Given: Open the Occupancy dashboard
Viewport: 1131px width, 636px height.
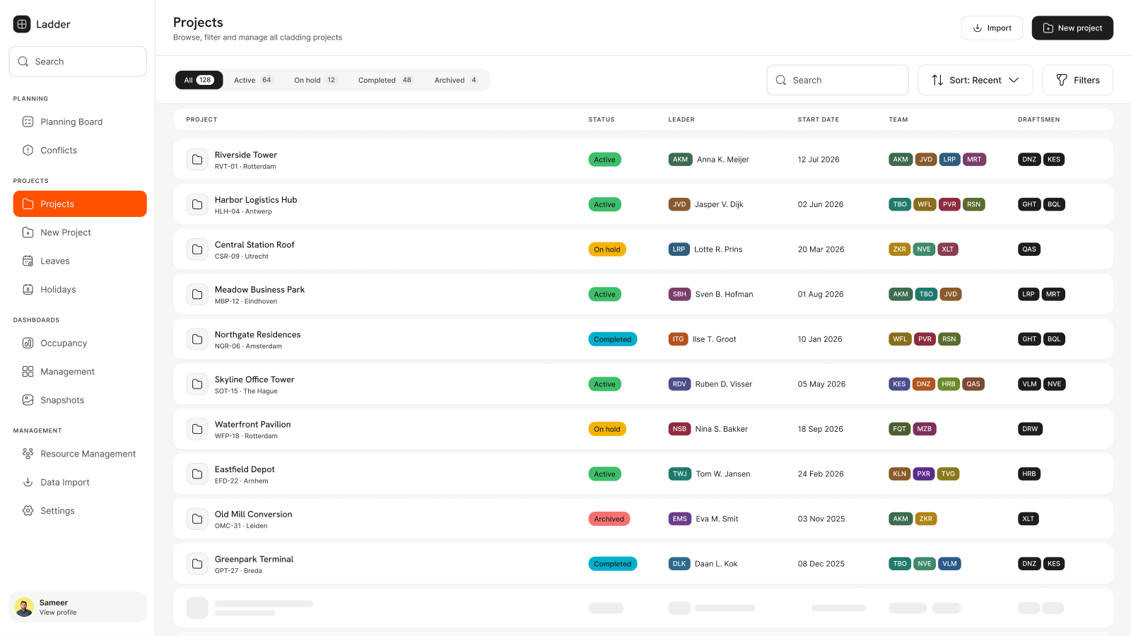Looking at the screenshot, I should [x=80, y=343].
